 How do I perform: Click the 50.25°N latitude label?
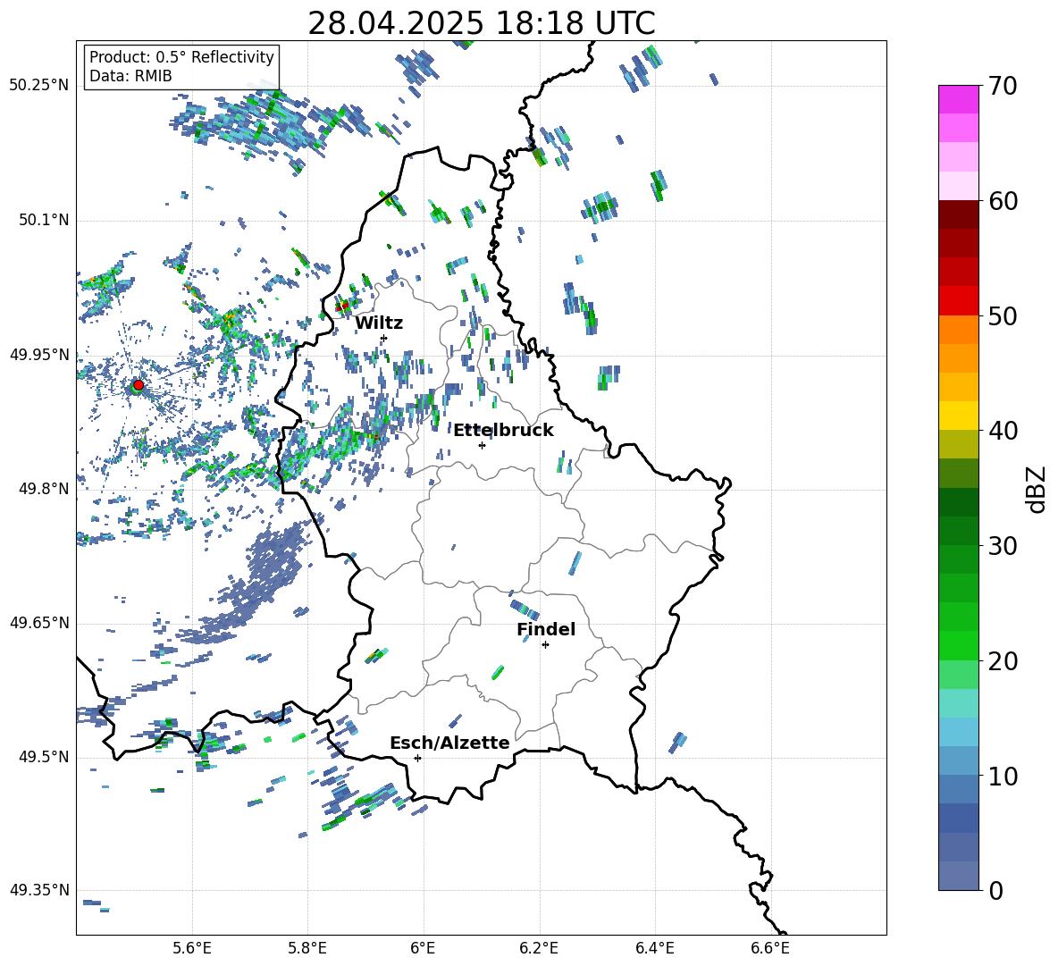(39, 86)
